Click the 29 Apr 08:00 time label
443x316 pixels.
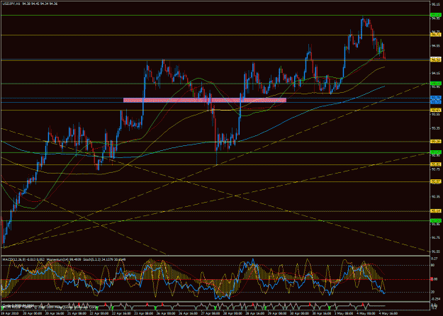[276, 313]
